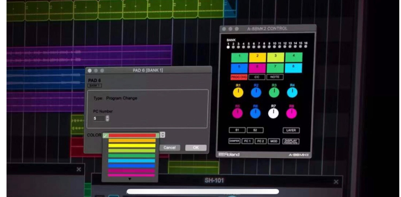Viewport: 401px width, 197px height.
Task: Select bank 1 dot in A-88MK2 Control
Action: click(x=228, y=47)
